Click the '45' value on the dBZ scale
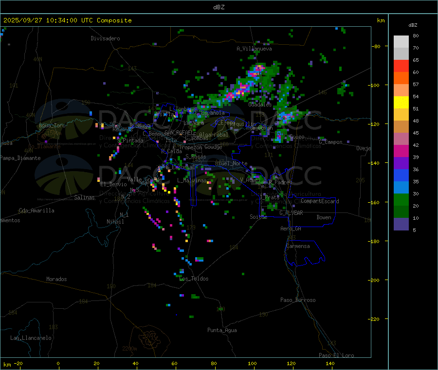 [416, 133]
